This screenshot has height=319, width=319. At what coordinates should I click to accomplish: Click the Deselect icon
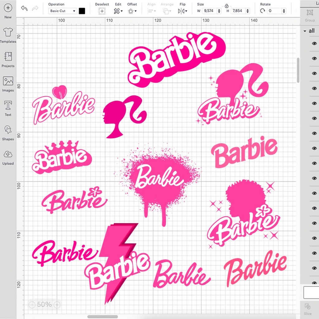coord(102,11)
